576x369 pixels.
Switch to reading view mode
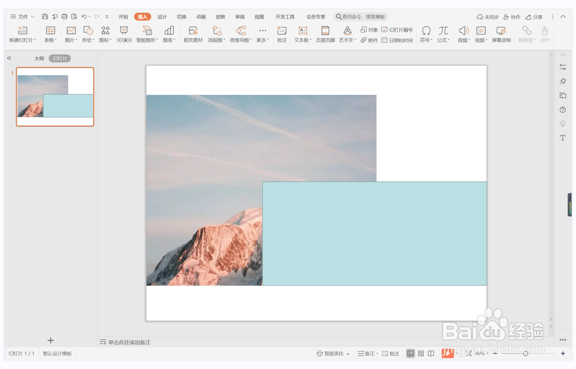431,353
